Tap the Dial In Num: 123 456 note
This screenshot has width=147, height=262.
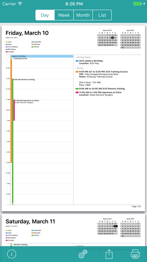[90, 82]
